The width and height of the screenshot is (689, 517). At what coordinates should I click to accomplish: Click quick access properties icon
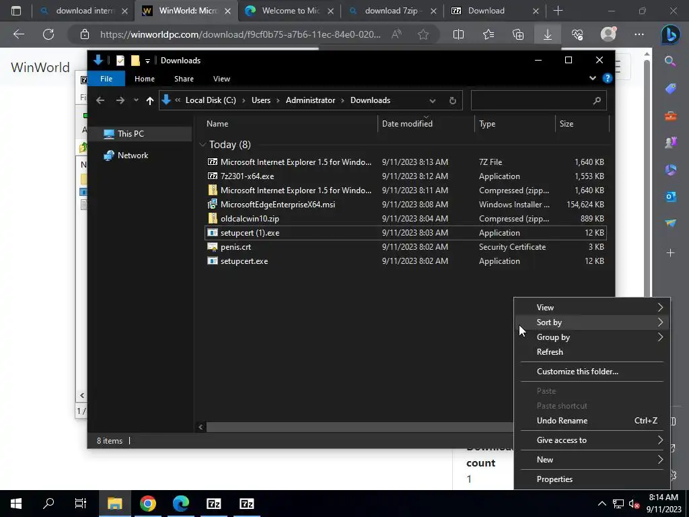120,61
